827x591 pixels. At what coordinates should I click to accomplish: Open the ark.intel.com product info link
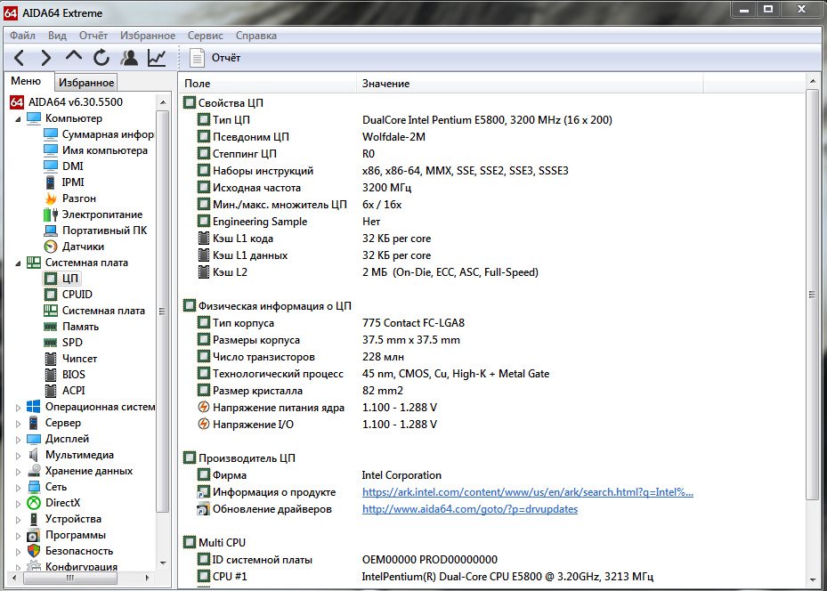point(527,492)
